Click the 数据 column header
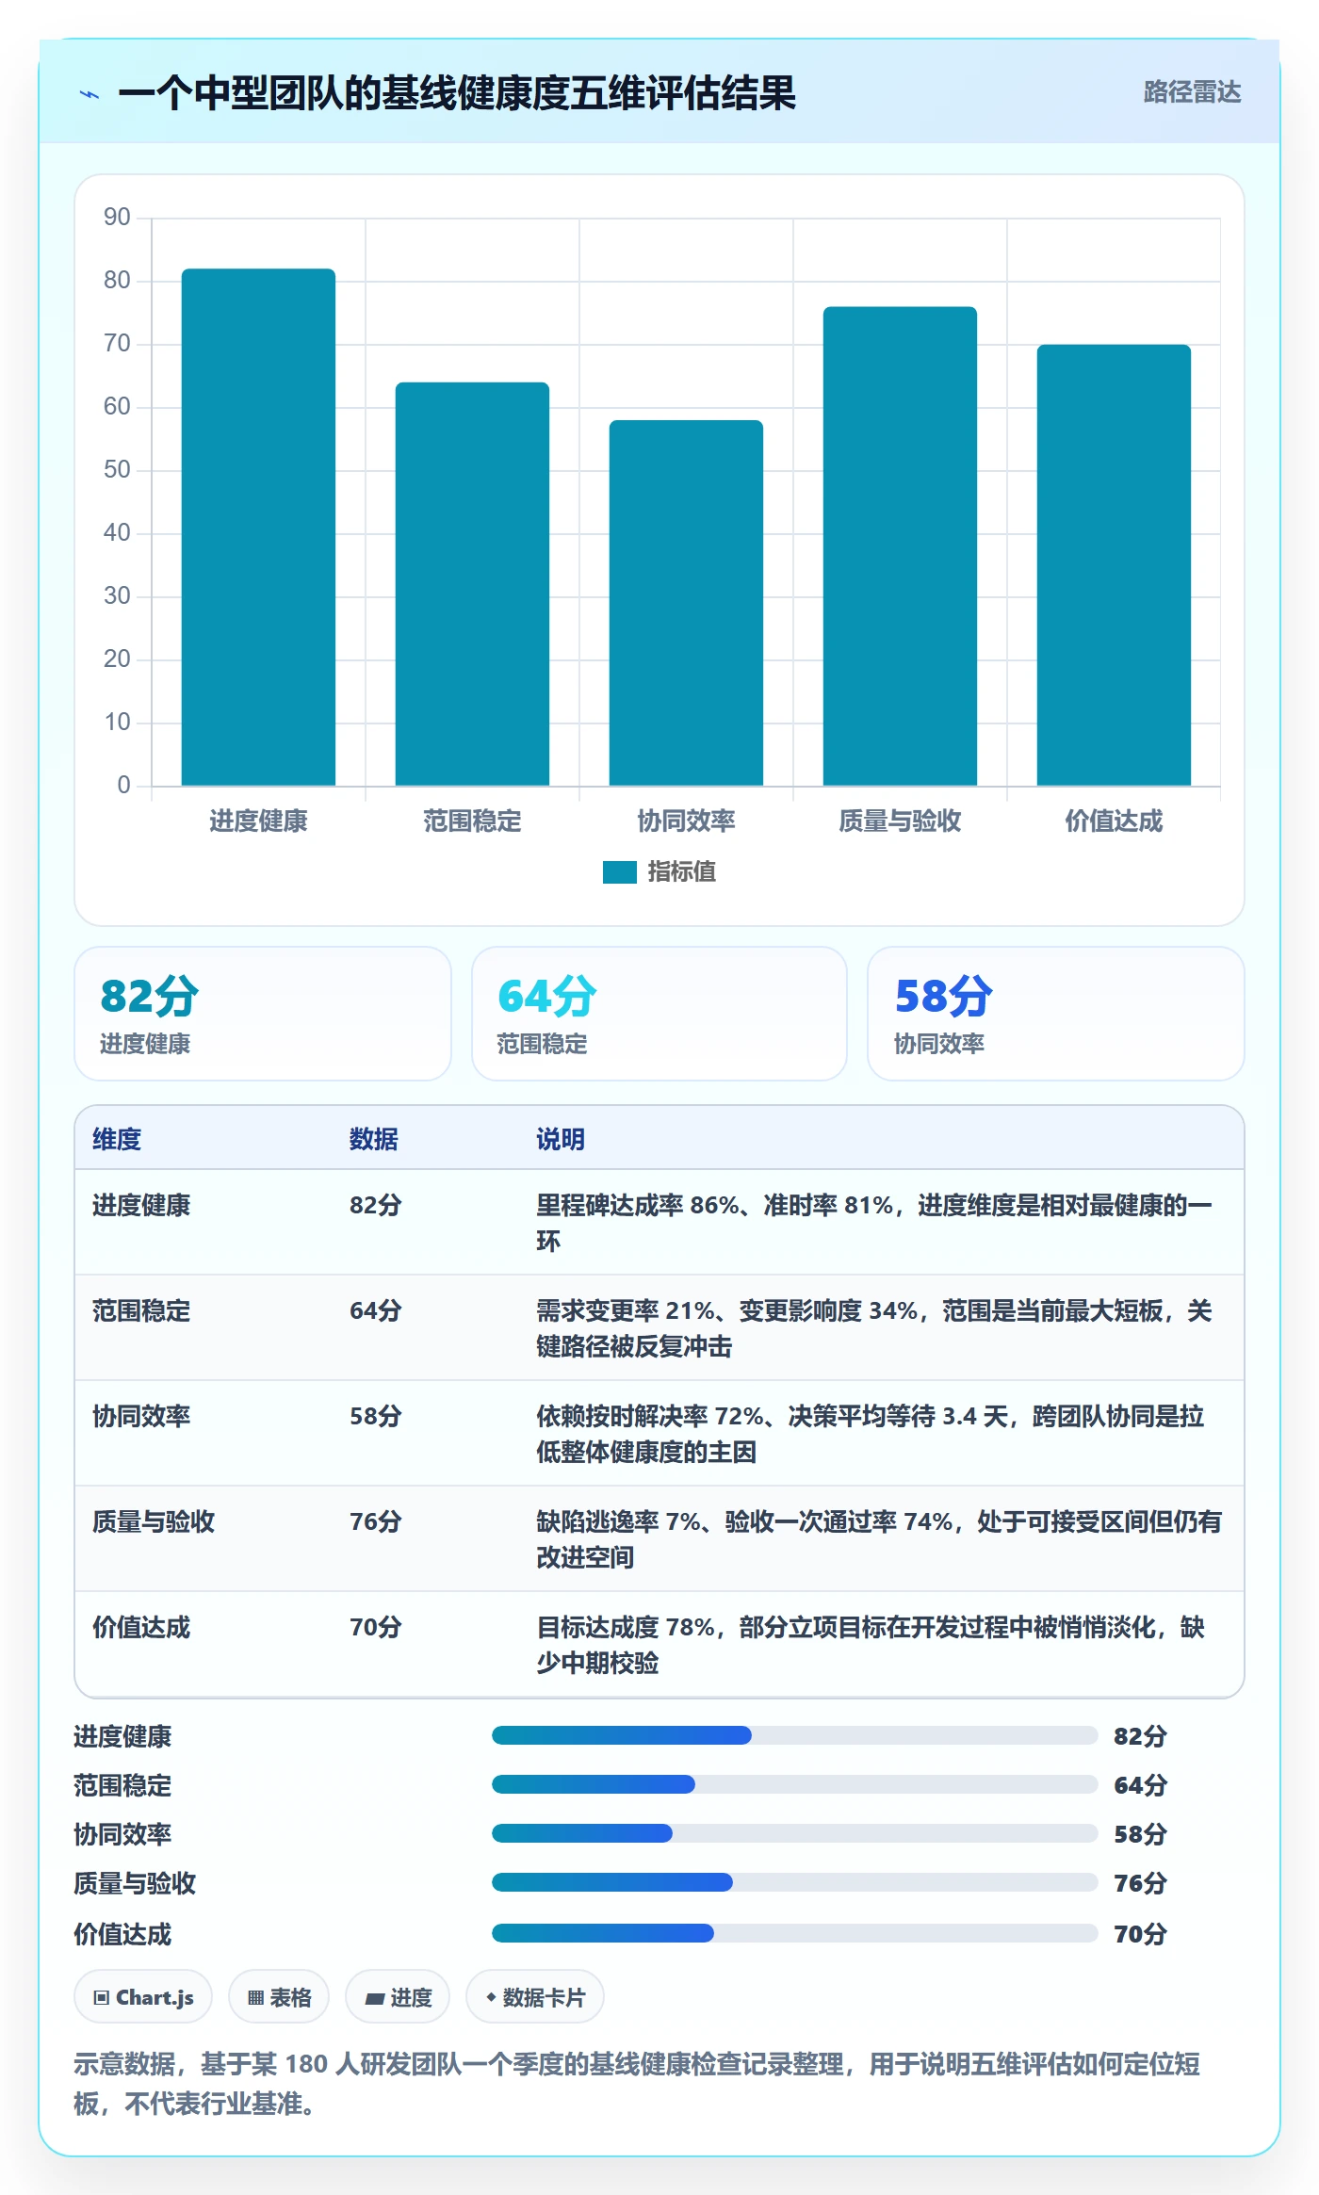This screenshot has height=2195, width=1319. (x=374, y=1139)
